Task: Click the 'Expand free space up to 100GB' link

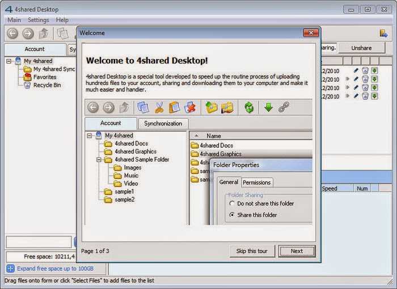Action: coord(55,269)
